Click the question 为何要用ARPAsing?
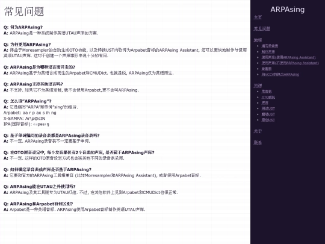325x244 pixels. tap(27, 45)
